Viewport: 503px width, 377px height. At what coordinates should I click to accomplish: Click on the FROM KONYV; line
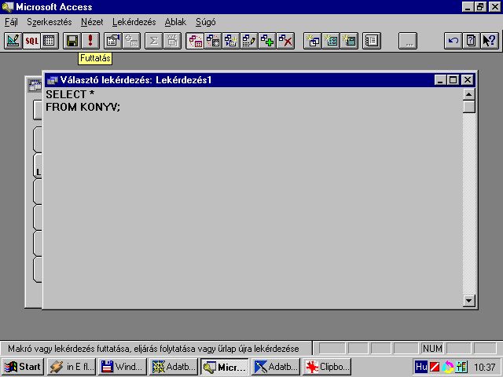(x=83, y=107)
